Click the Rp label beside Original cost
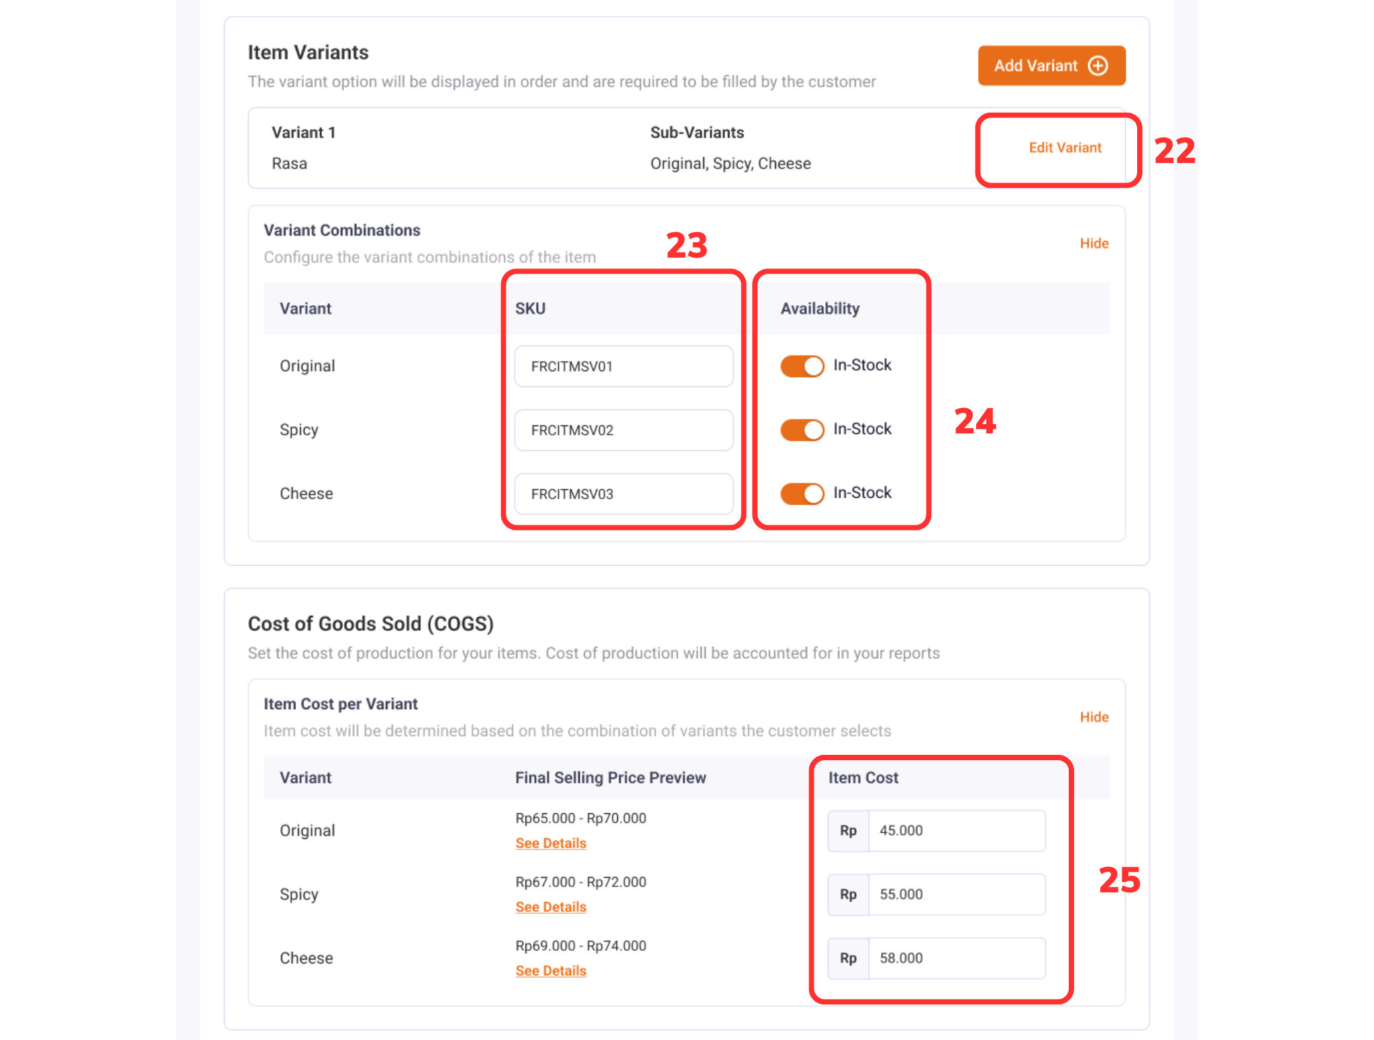This screenshot has width=1374, height=1040. (x=848, y=830)
